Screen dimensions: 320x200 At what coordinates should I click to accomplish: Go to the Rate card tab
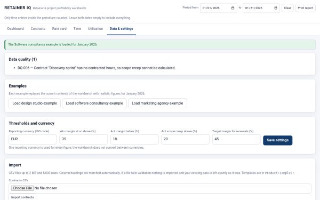click(x=59, y=29)
